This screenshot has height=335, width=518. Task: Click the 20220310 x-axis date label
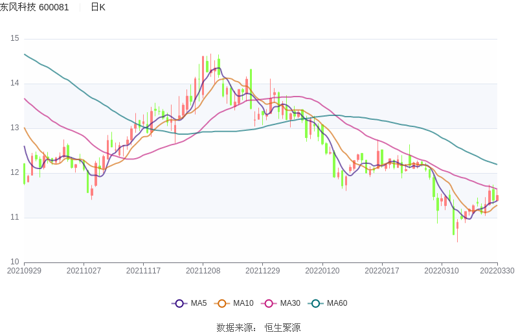[x=442, y=271]
